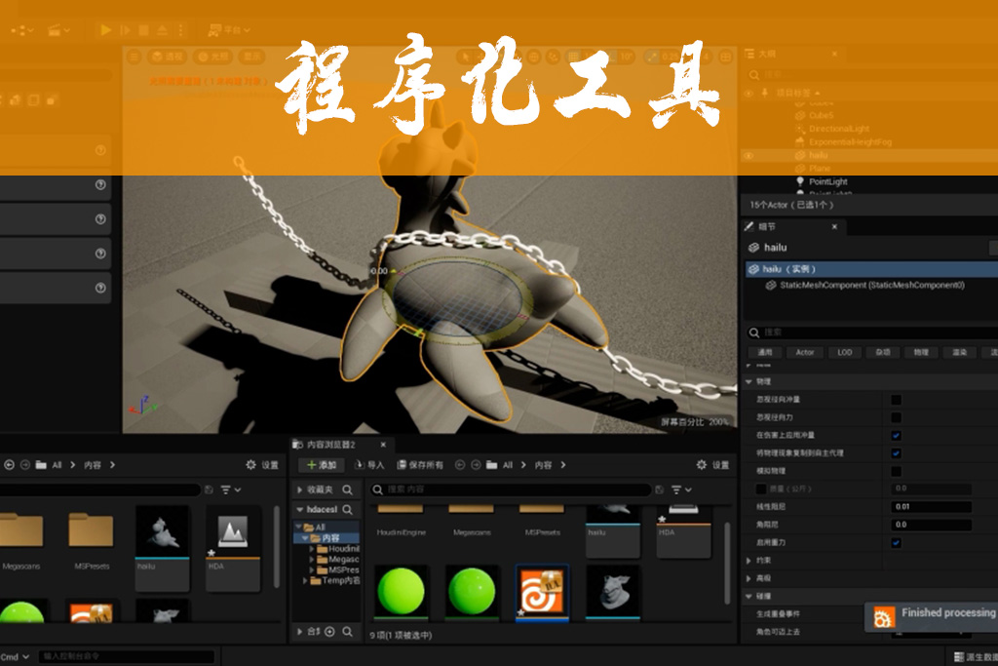Select the Houdini HDA asset thumbnail in Content Browser 2
Viewport: 998px width, 666px height.
(x=542, y=592)
